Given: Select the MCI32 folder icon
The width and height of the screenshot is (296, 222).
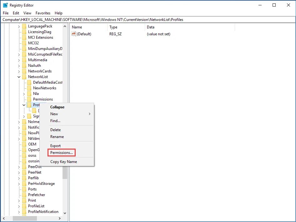Looking at the screenshot, I should (24, 43).
